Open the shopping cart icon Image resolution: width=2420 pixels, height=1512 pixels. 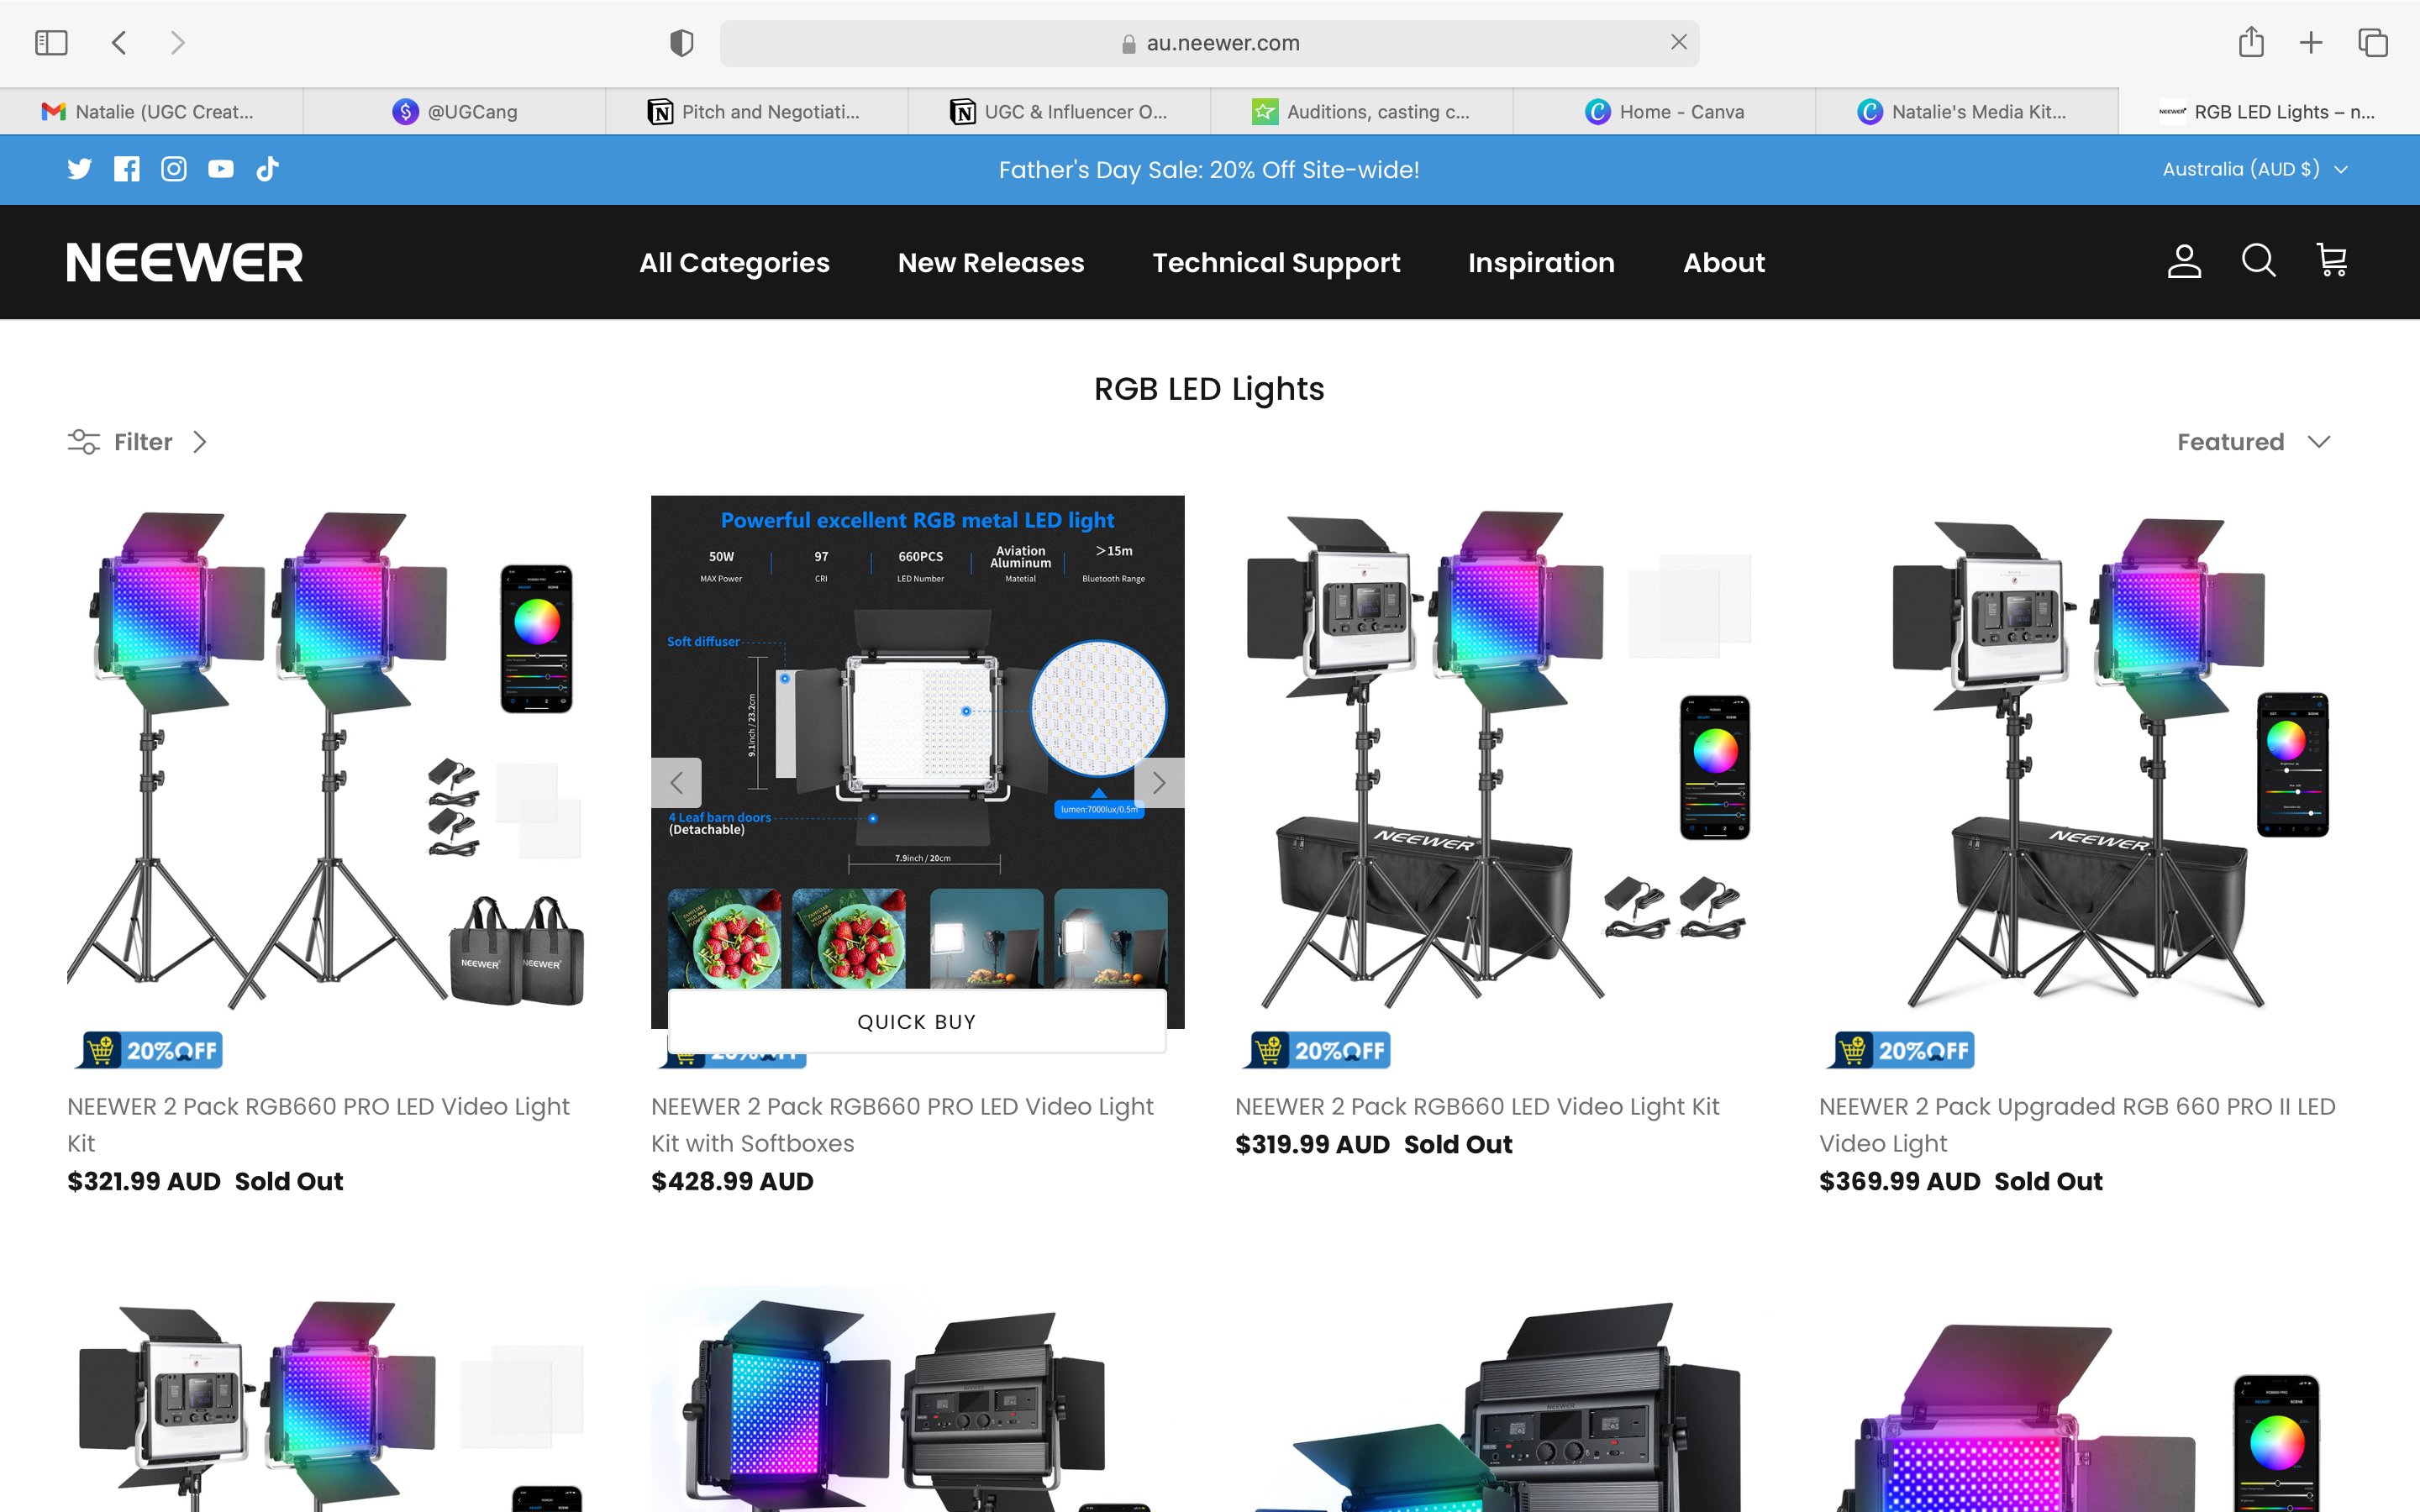click(2332, 262)
